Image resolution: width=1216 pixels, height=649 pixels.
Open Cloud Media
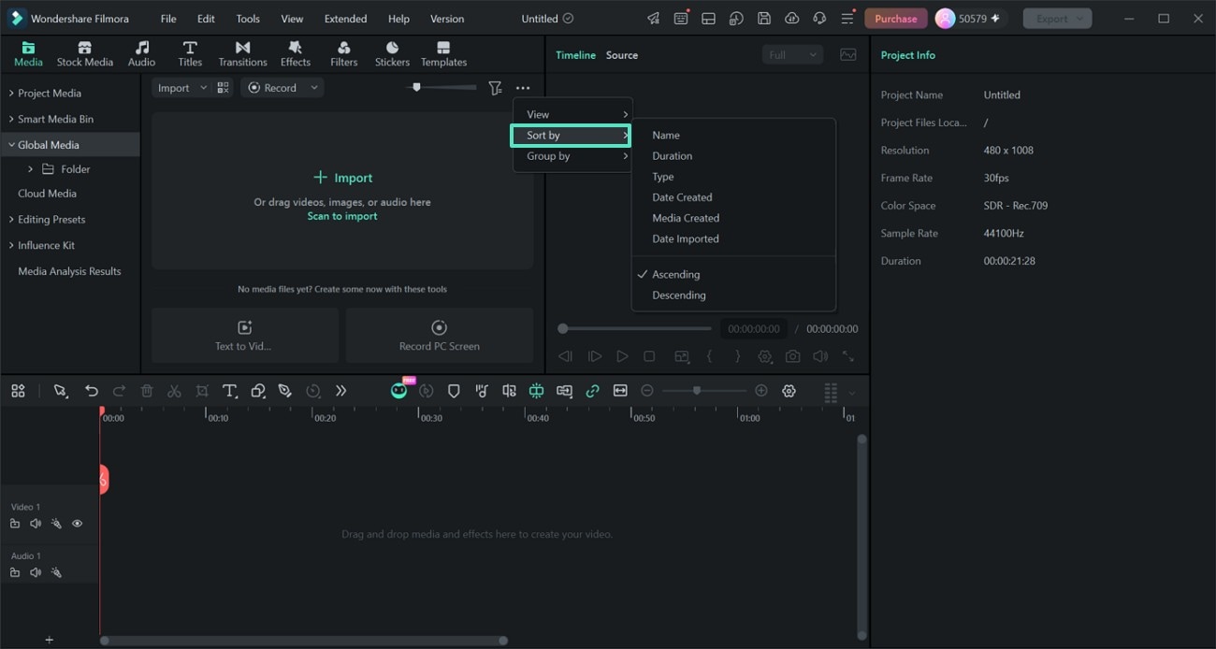coord(47,194)
